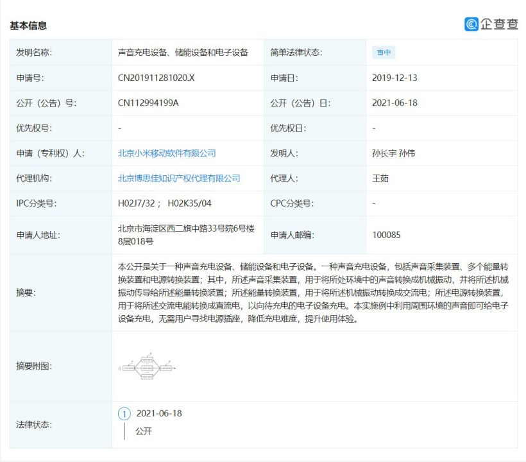Click the 企查查 logo icon
The height and width of the screenshot is (462, 526).
[x=471, y=24]
